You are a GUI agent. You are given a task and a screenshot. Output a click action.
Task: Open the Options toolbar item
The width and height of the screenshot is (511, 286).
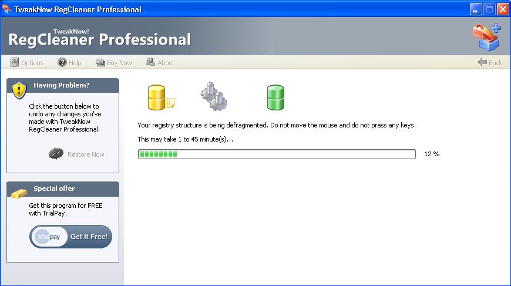pyautogui.click(x=26, y=62)
